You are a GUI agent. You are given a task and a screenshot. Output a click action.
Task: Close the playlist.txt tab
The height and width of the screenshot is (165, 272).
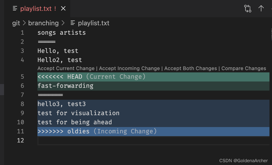63,9
